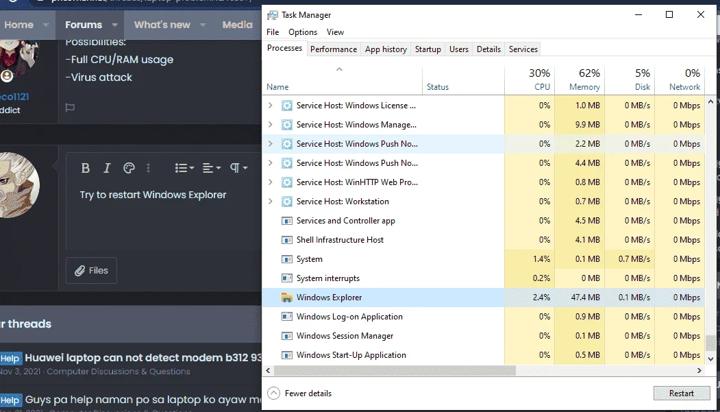Sort processes by Memory column header
Screen dimensions: 720x412
click(580, 80)
